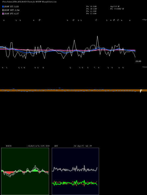Click the chart title mentioning MunafaSutra.com

29,2
